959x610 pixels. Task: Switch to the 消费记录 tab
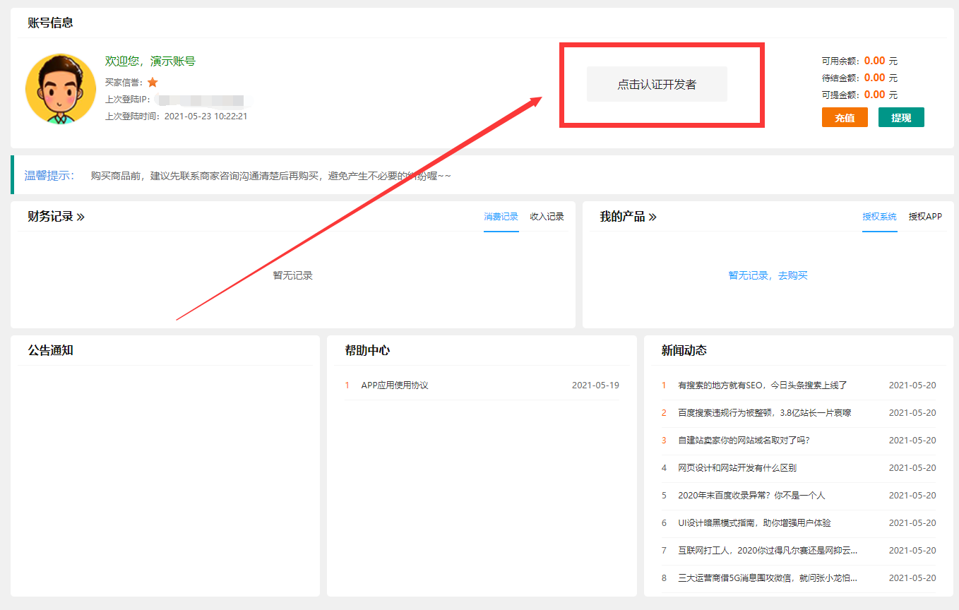501,217
